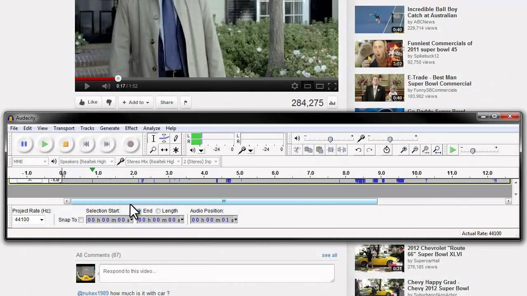
Task: Open the 2 (Stereo) input channels dropdown
Action: [201, 162]
